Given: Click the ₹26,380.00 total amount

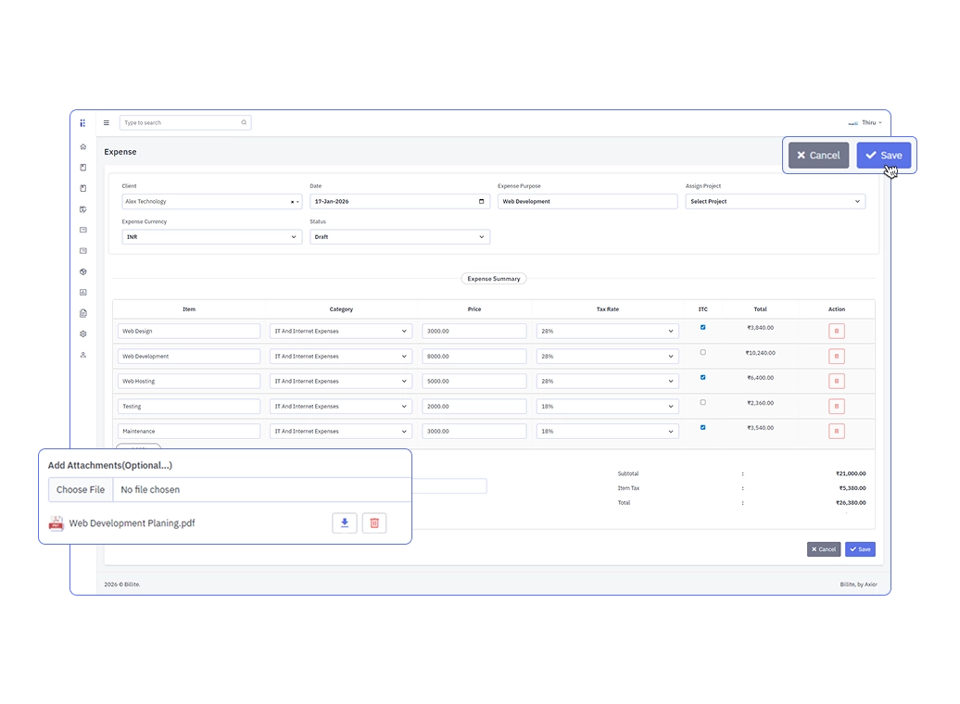Looking at the screenshot, I should point(851,503).
